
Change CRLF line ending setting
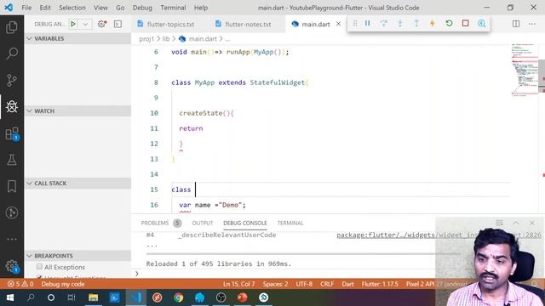(x=327, y=284)
